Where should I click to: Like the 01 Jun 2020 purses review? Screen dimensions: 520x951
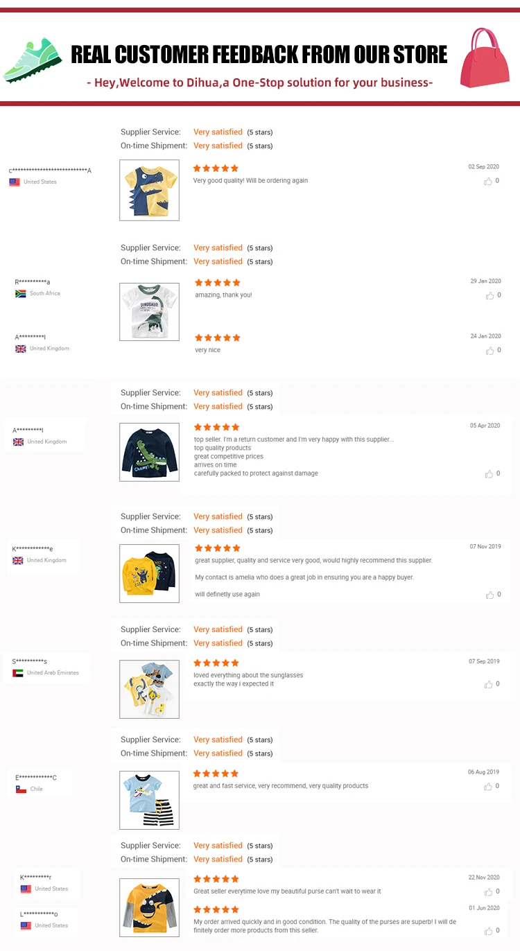[489, 931]
